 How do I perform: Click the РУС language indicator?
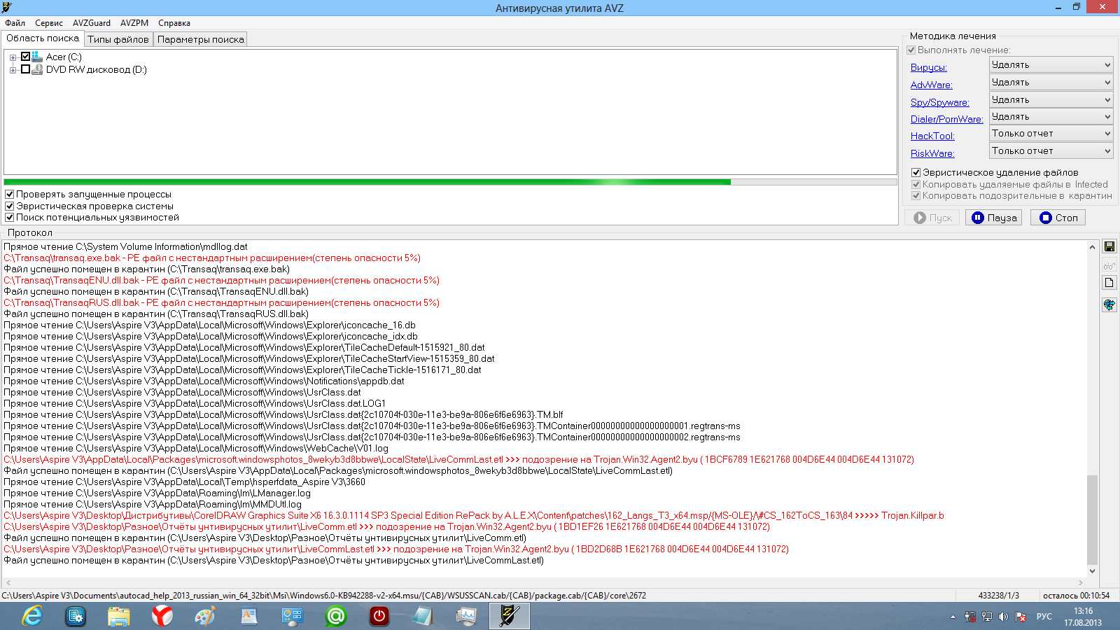coord(1044,617)
